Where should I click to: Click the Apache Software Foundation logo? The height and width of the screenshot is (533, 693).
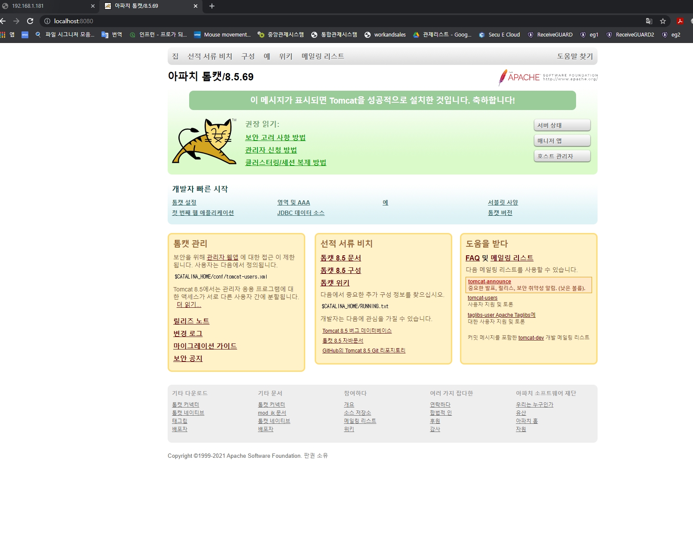tap(548, 77)
